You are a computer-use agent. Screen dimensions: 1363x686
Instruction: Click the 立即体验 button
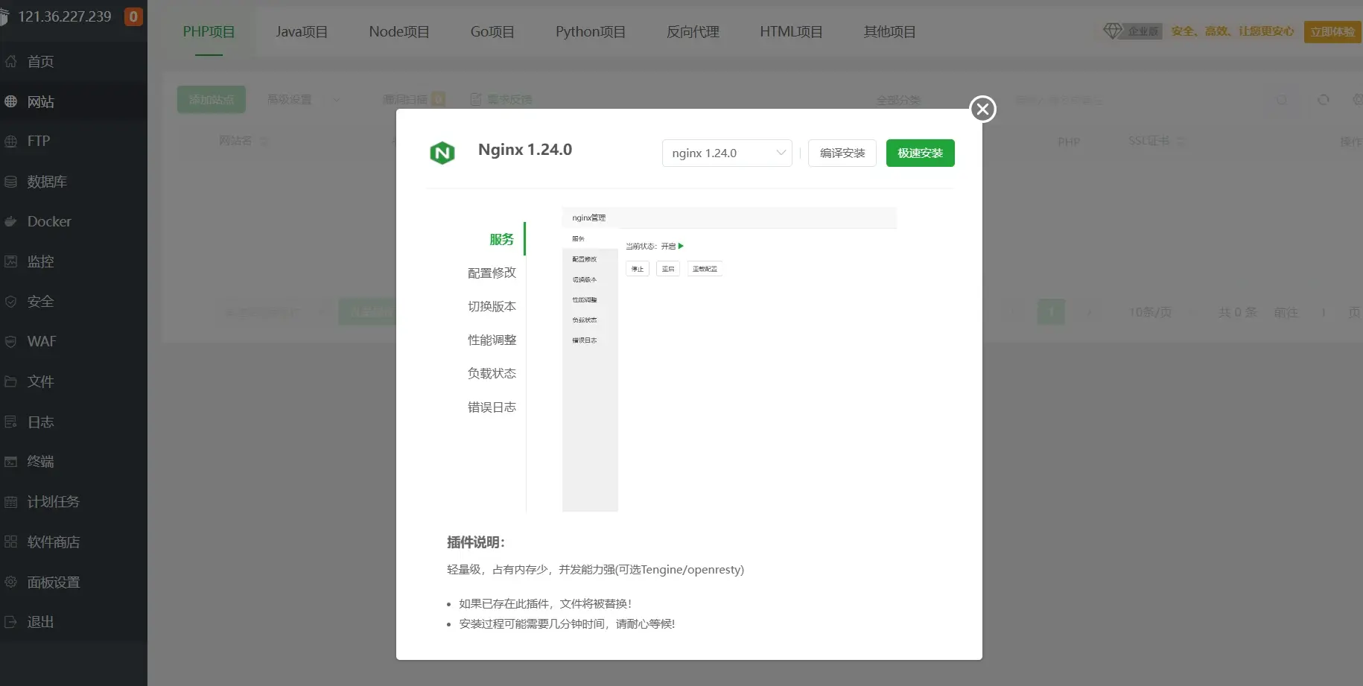pos(1332,31)
